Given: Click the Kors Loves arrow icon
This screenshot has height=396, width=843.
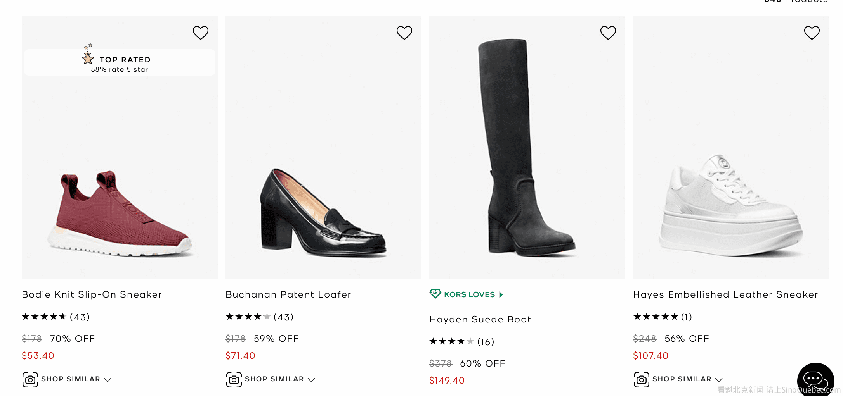Looking at the screenshot, I should (x=501, y=295).
